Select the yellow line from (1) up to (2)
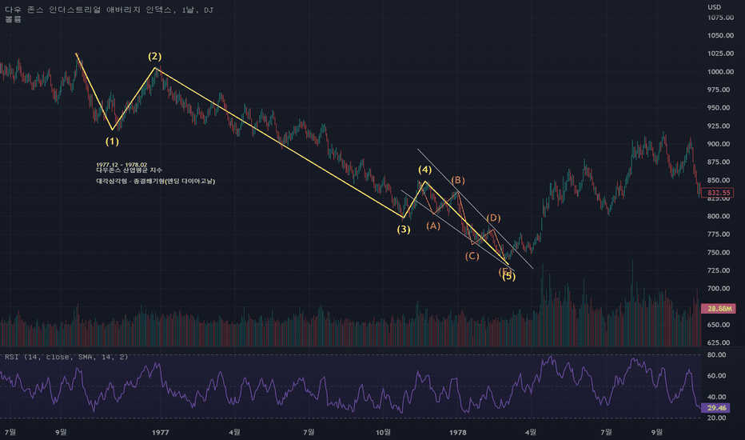Screen dimensions: 745x440 tap(133, 99)
